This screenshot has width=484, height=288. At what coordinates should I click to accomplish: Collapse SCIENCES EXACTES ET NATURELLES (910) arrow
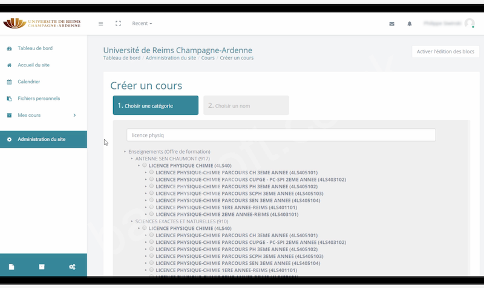tap(132, 221)
